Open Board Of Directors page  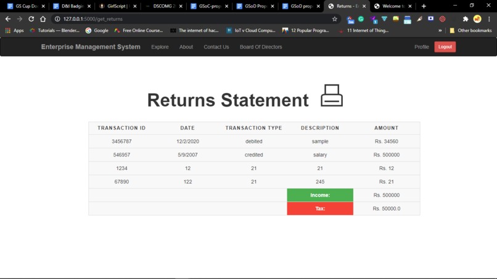(x=261, y=47)
